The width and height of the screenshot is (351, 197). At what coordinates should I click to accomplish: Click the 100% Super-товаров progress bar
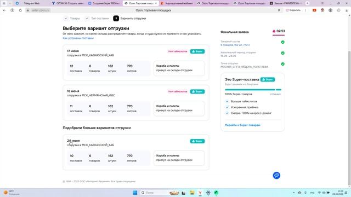[x=253, y=90]
